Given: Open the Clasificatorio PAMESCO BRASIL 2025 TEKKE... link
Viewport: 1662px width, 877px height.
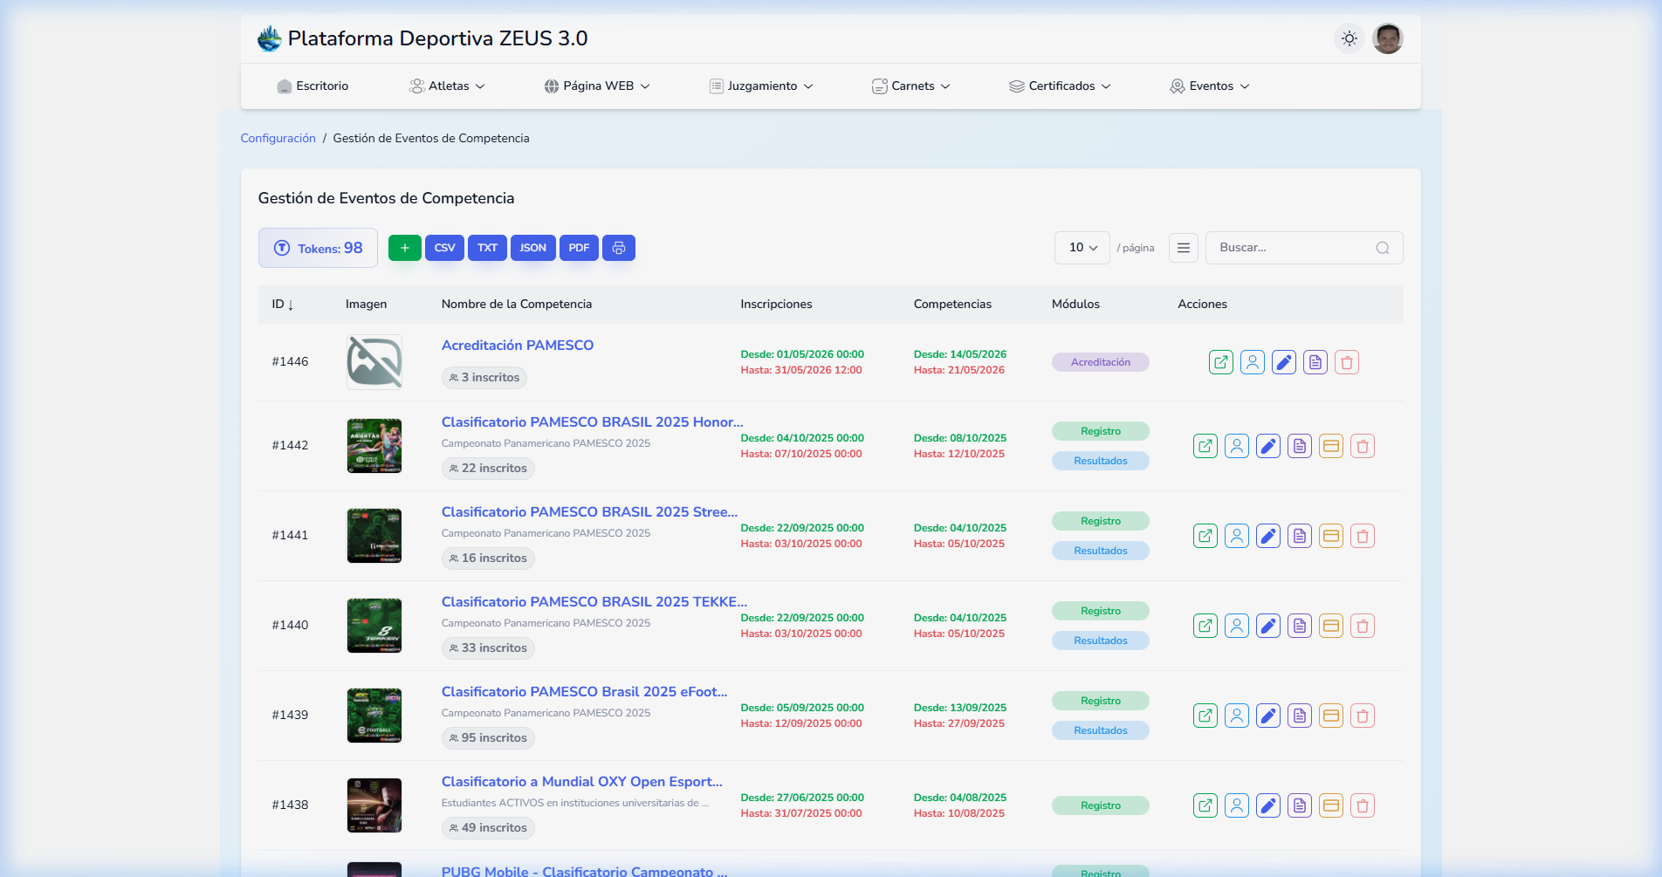Looking at the screenshot, I should pos(594,602).
